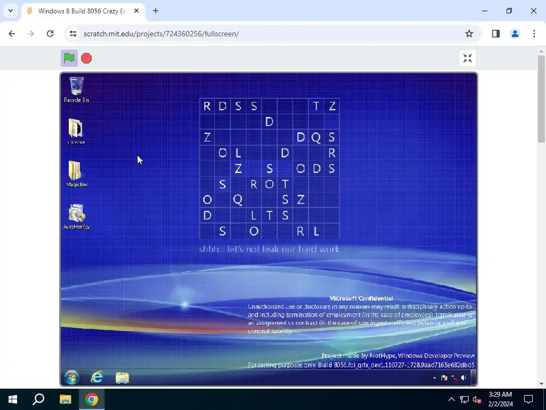Screen dimensions: 546x410
Task: Click the red stop sign button
Action: point(86,58)
